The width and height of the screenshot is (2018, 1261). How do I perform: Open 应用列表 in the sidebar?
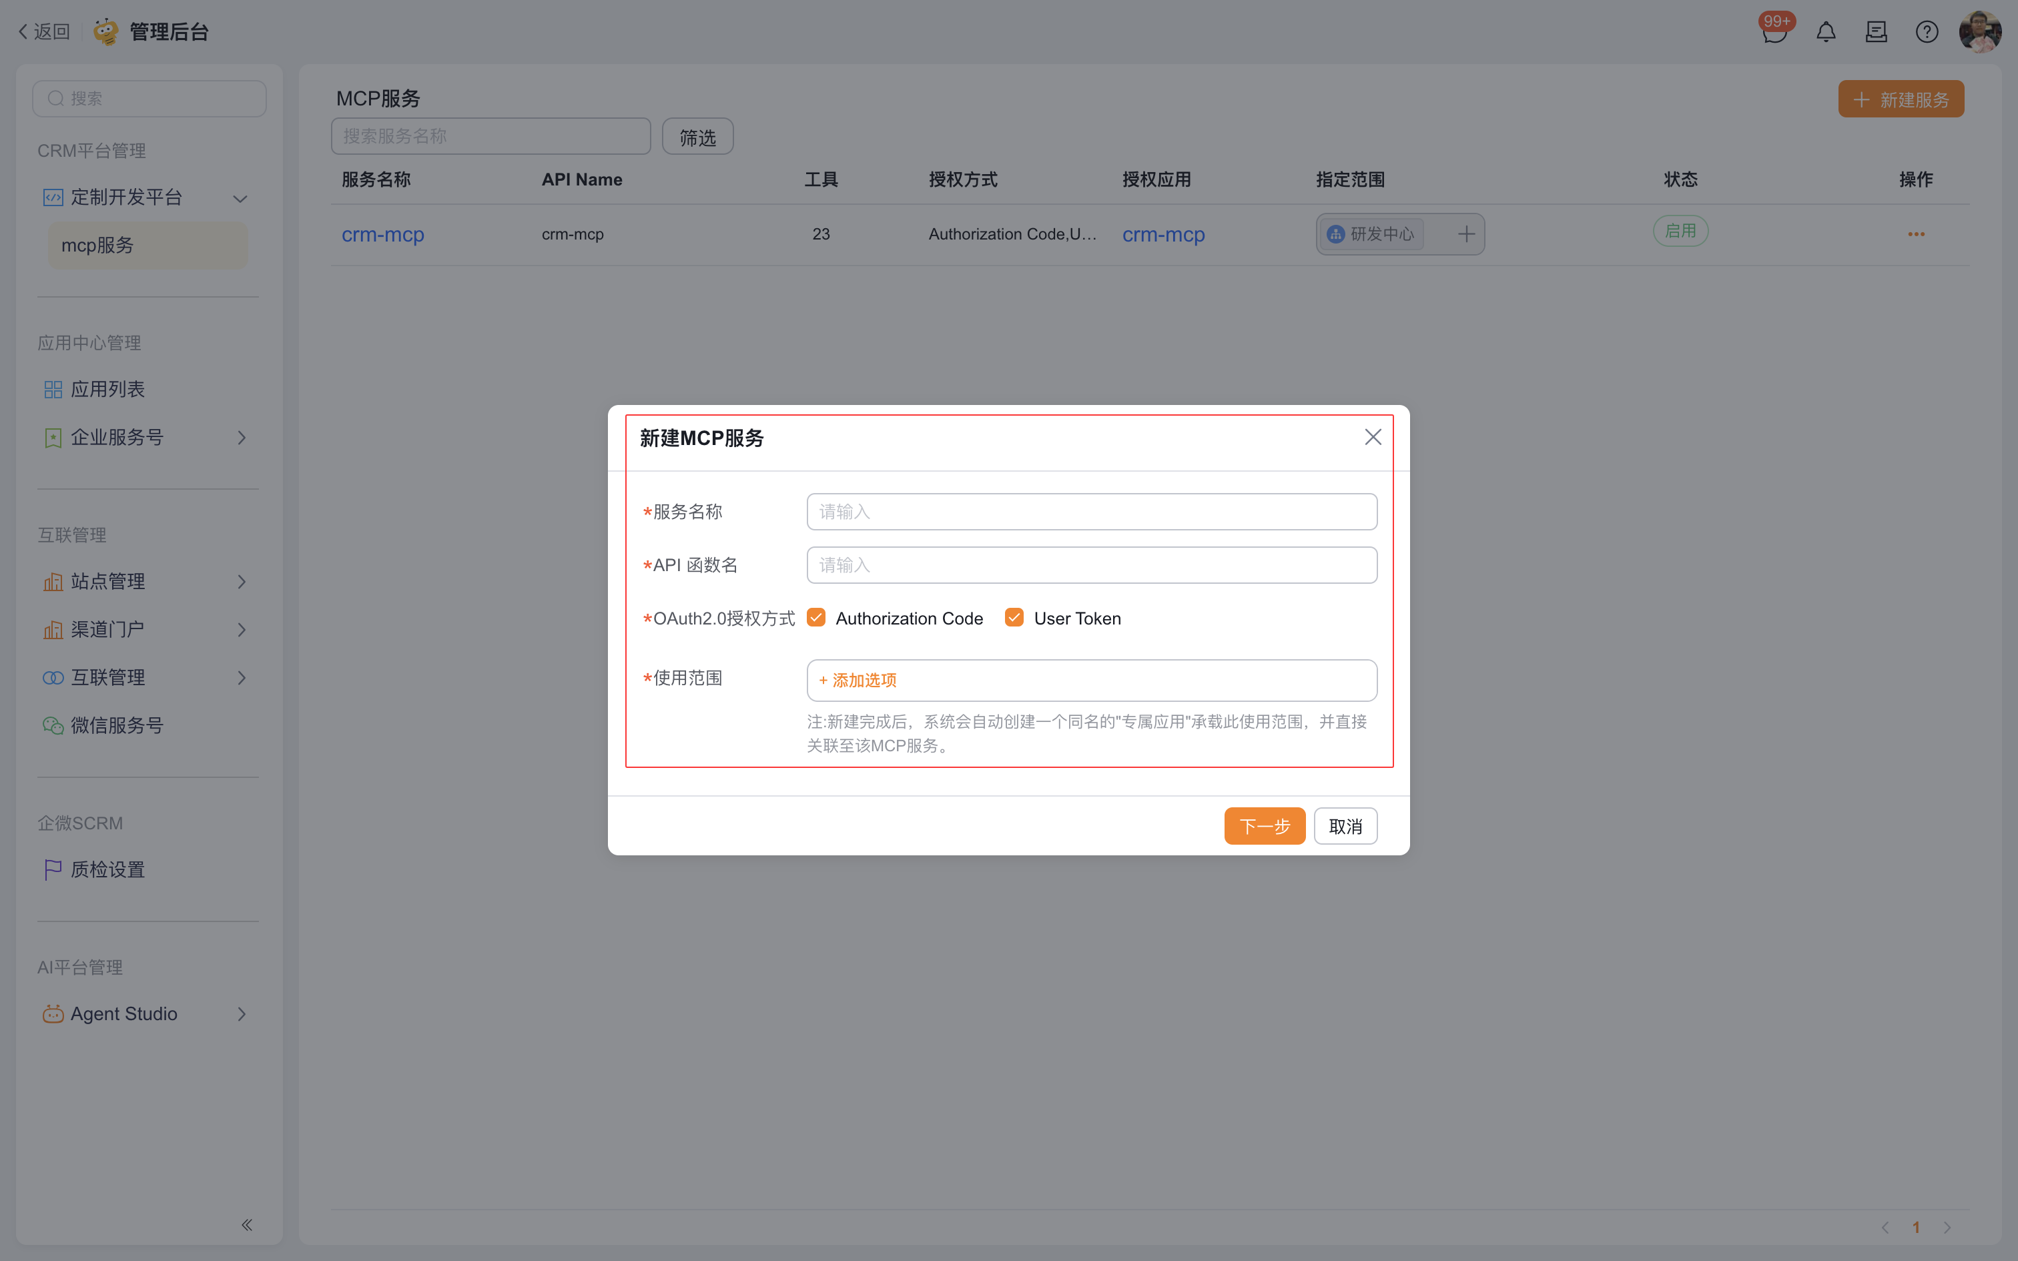point(108,390)
